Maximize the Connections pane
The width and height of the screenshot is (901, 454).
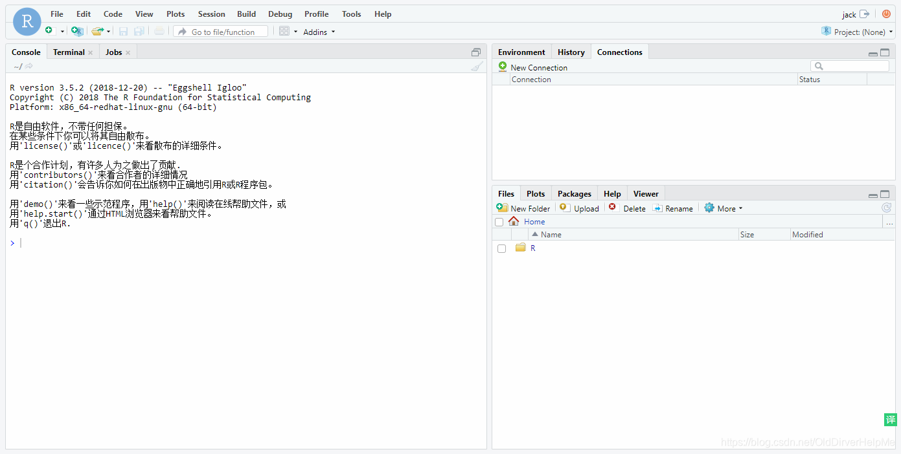pos(885,53)
